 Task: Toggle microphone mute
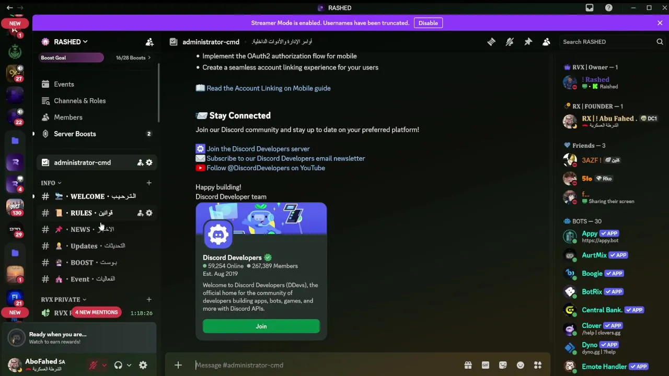(x=94, y=365)
